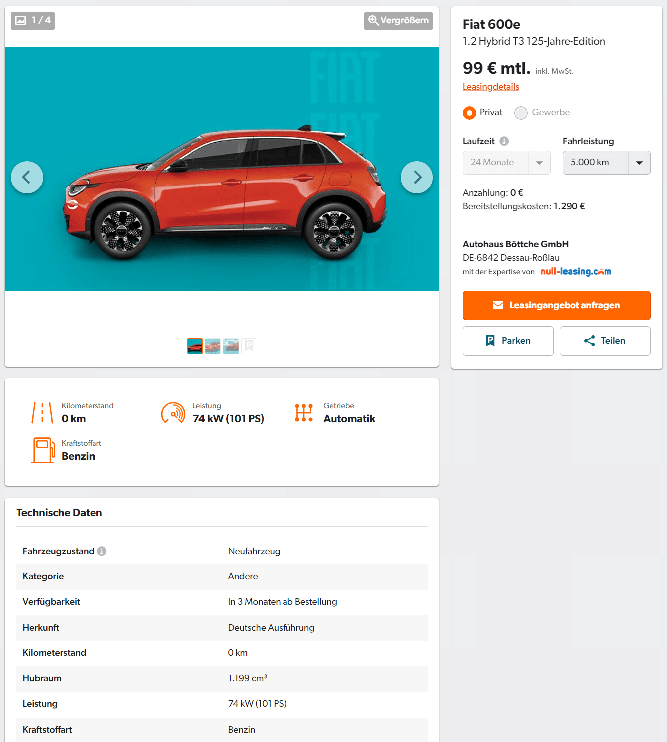Select the Privat radio option
The width and height of the screenshot is (667, 742).
coord(469,113)
